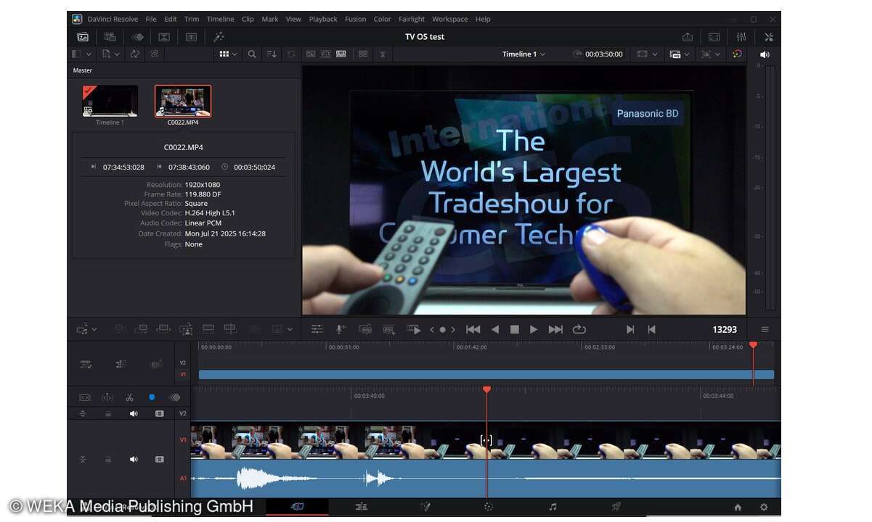This screenshot has width=872, height=522.
Task: Select the C0022.MP4 clip thumbnail
Action: pyautogui.click(x=183, y=101)
